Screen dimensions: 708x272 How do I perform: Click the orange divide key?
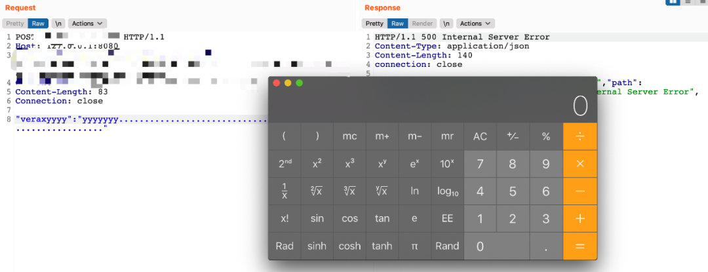click(x=580, y=137)
